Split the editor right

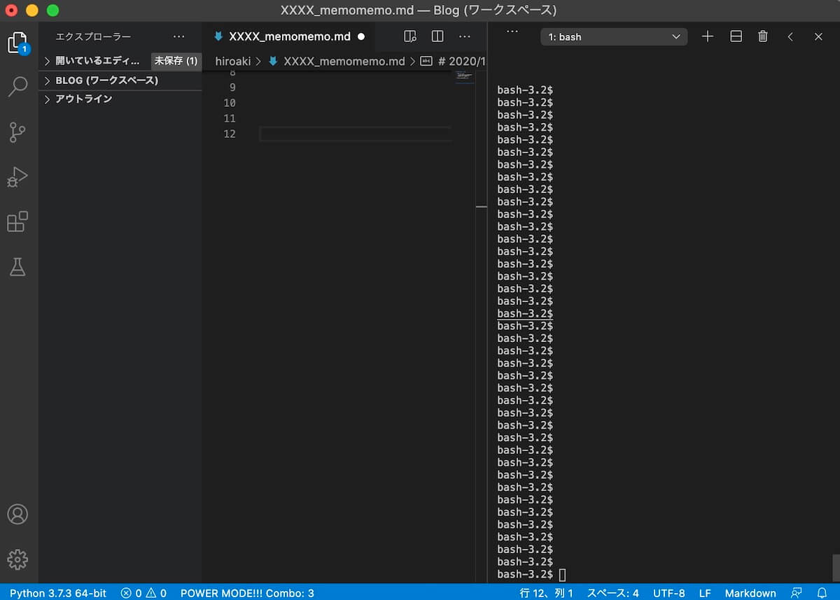tap(437, 36)
